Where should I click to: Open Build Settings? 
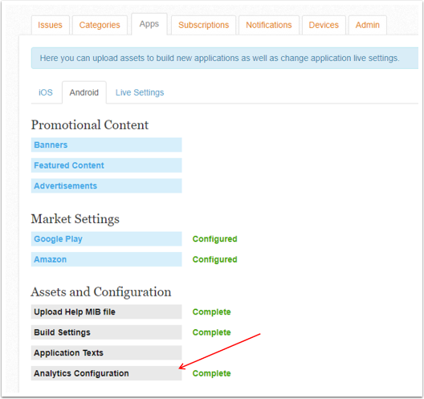[107, 332]
